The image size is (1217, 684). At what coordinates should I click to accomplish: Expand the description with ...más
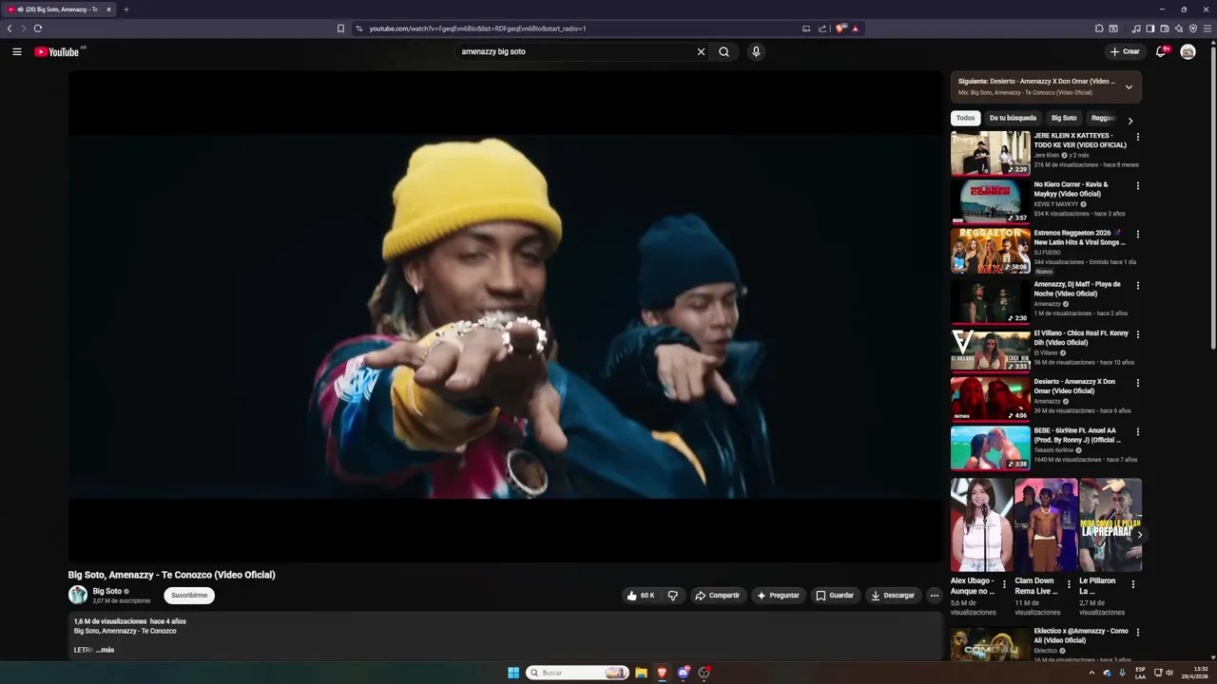pos(105,650)
